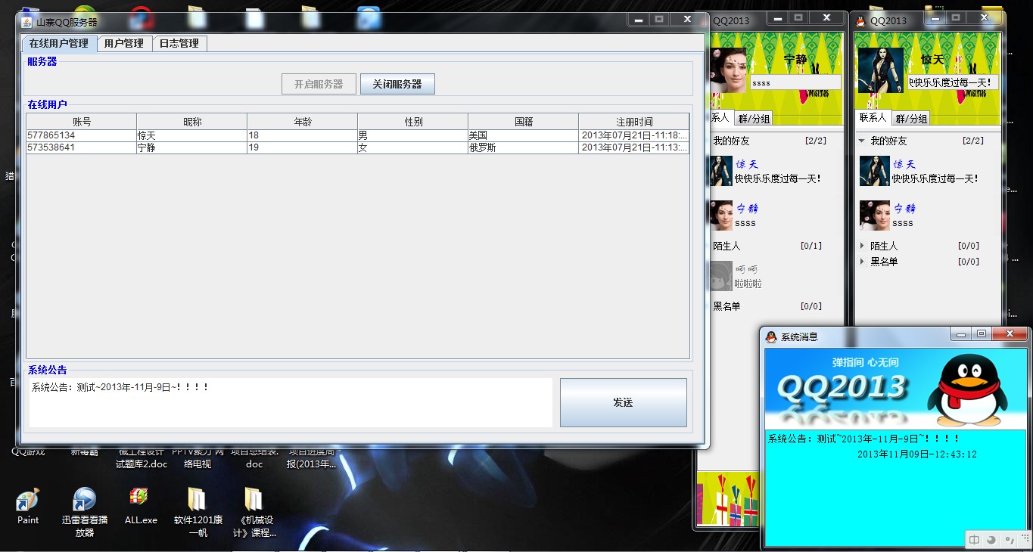The width and height of the screenshot is (1033, 552).
Task: Click the ssss signature field in left QQ2013
Action: pos(795,82)
